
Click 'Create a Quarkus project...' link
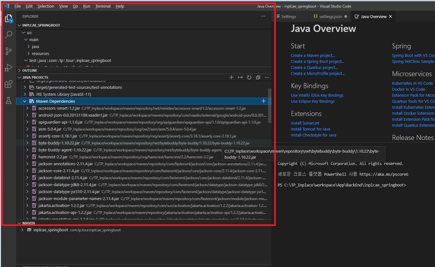point(314,67)
